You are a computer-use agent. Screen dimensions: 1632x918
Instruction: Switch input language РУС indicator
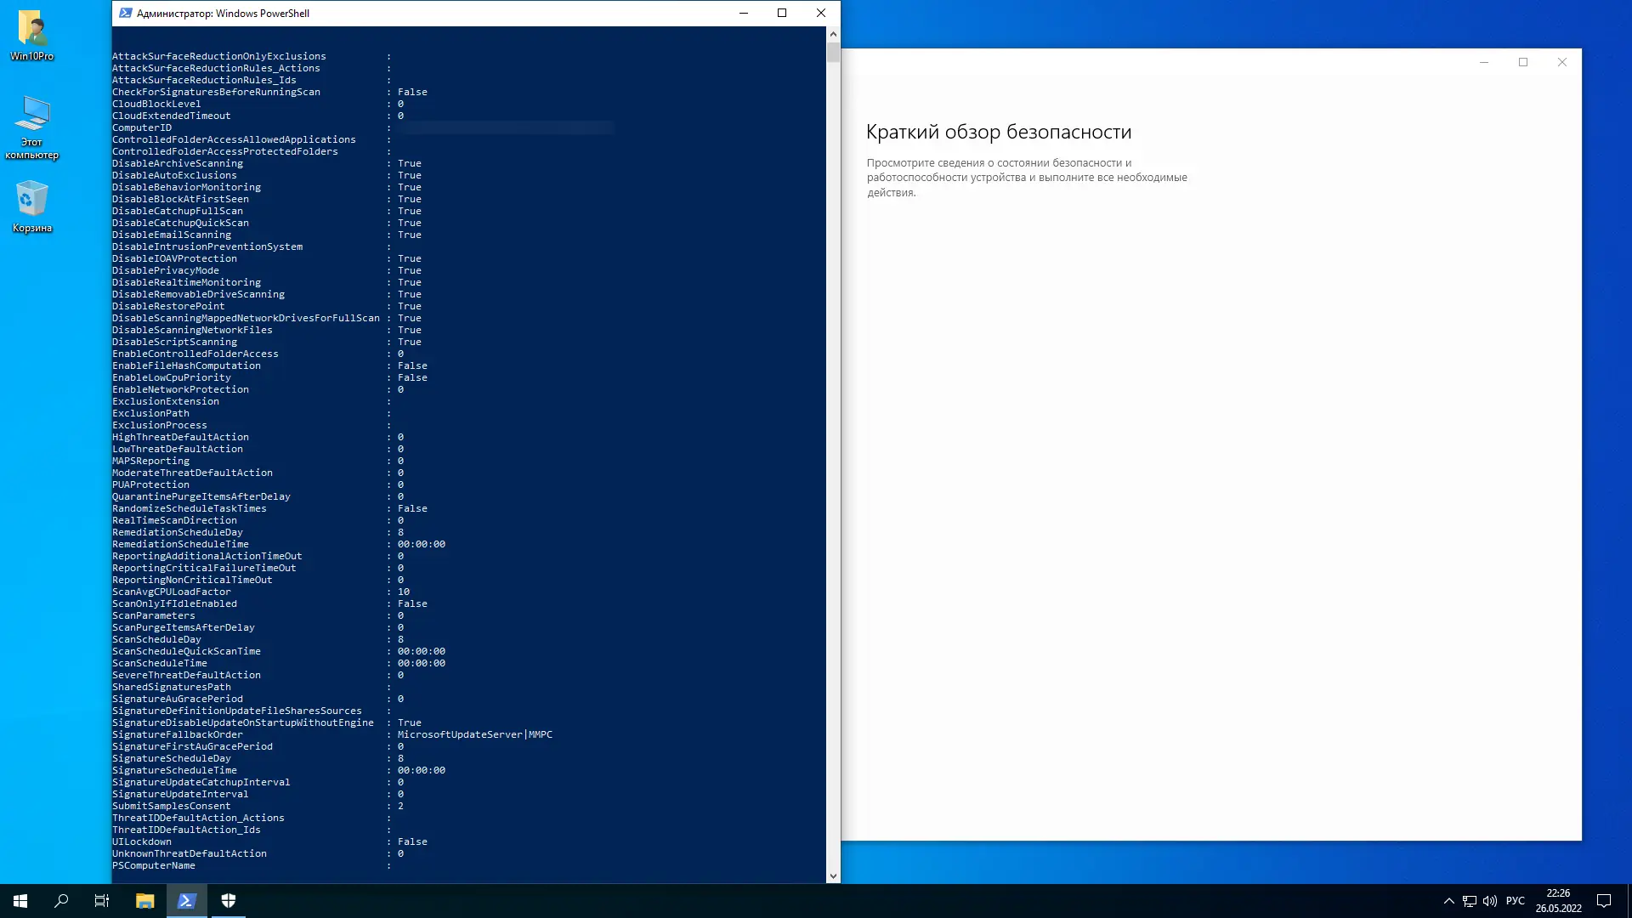(x=1515, y=901)
